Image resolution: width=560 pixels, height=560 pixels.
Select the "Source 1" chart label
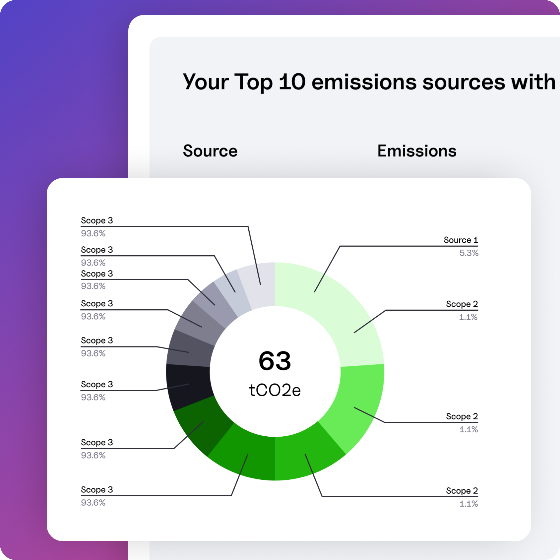click(461, 240)
